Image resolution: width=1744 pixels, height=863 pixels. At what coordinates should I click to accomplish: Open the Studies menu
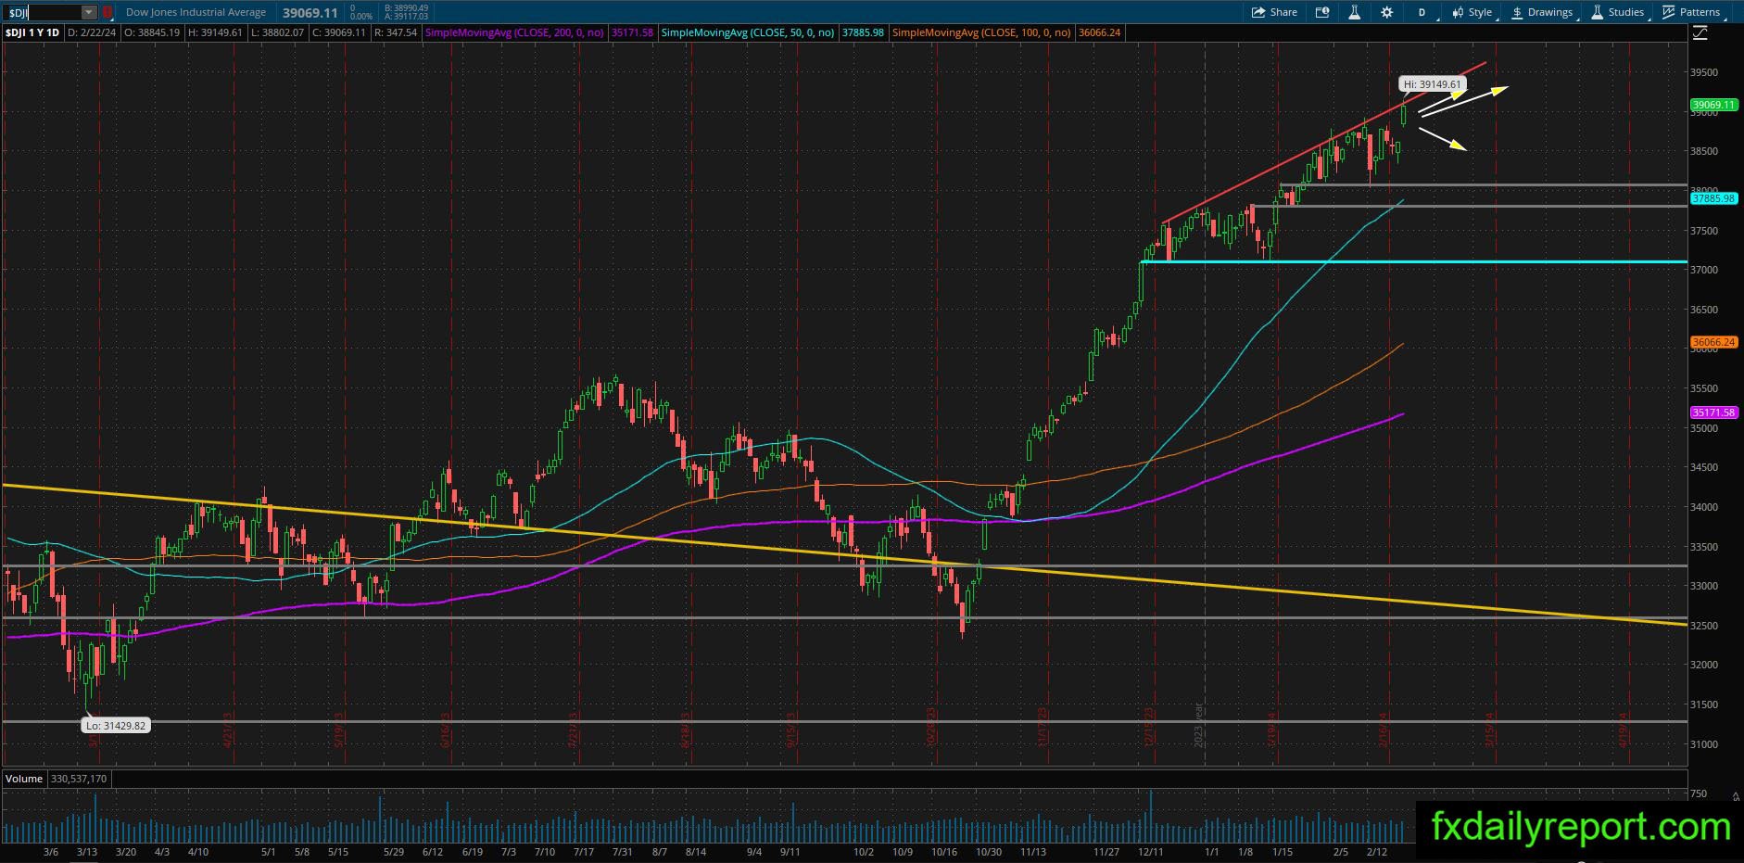click(x=1618, y=12)
